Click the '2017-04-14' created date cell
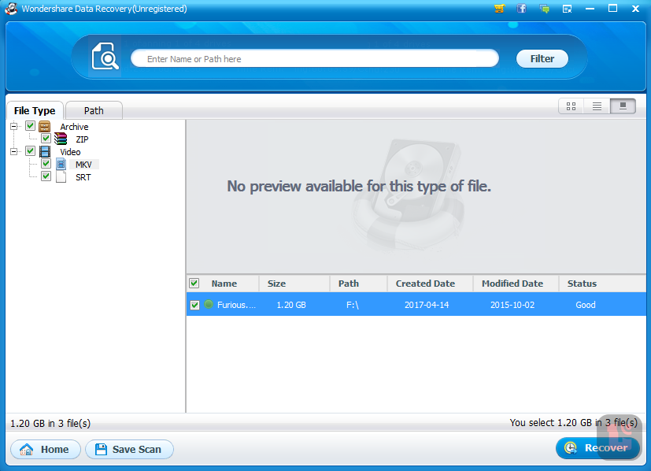Screen dimensions: 651x471 [x=427, y=305]
